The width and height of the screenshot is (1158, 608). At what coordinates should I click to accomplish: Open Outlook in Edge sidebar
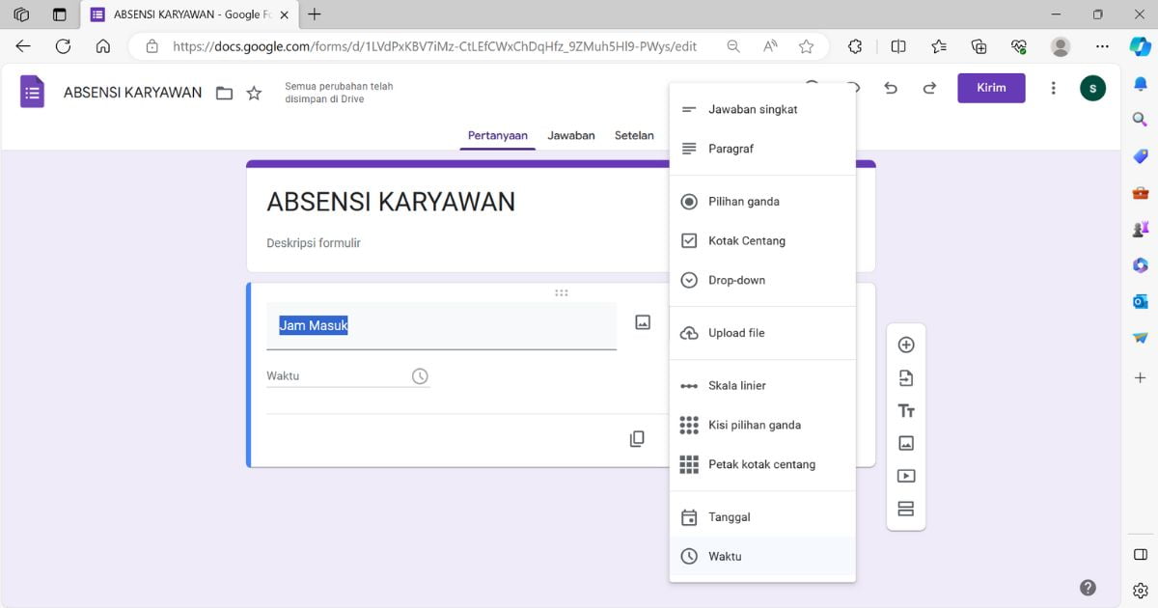click(x=1141, y=301)
